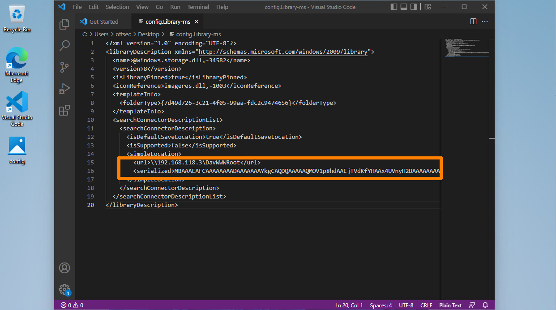Click the errors and warnings status indicator
The width and height of the screenshot is (556, 310).
pos(72,306)
